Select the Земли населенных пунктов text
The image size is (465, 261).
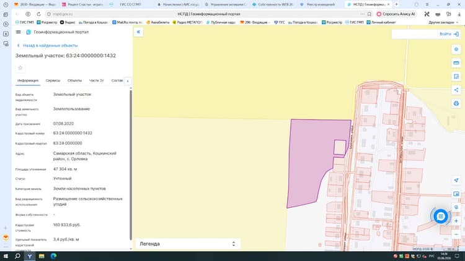point(79,189)
